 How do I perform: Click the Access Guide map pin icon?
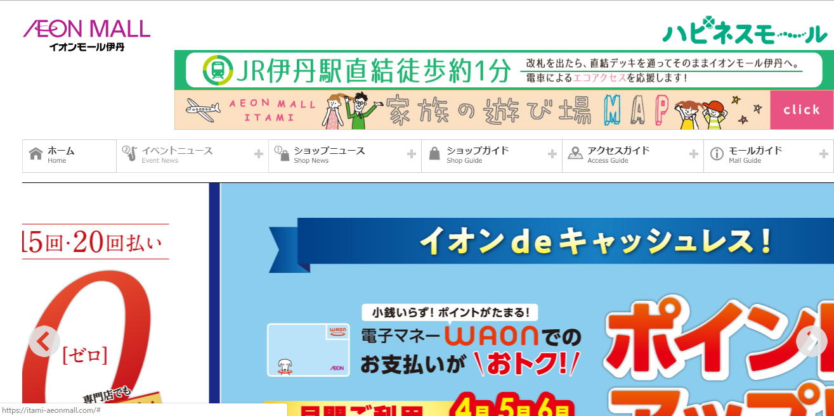tap(575, 153)
